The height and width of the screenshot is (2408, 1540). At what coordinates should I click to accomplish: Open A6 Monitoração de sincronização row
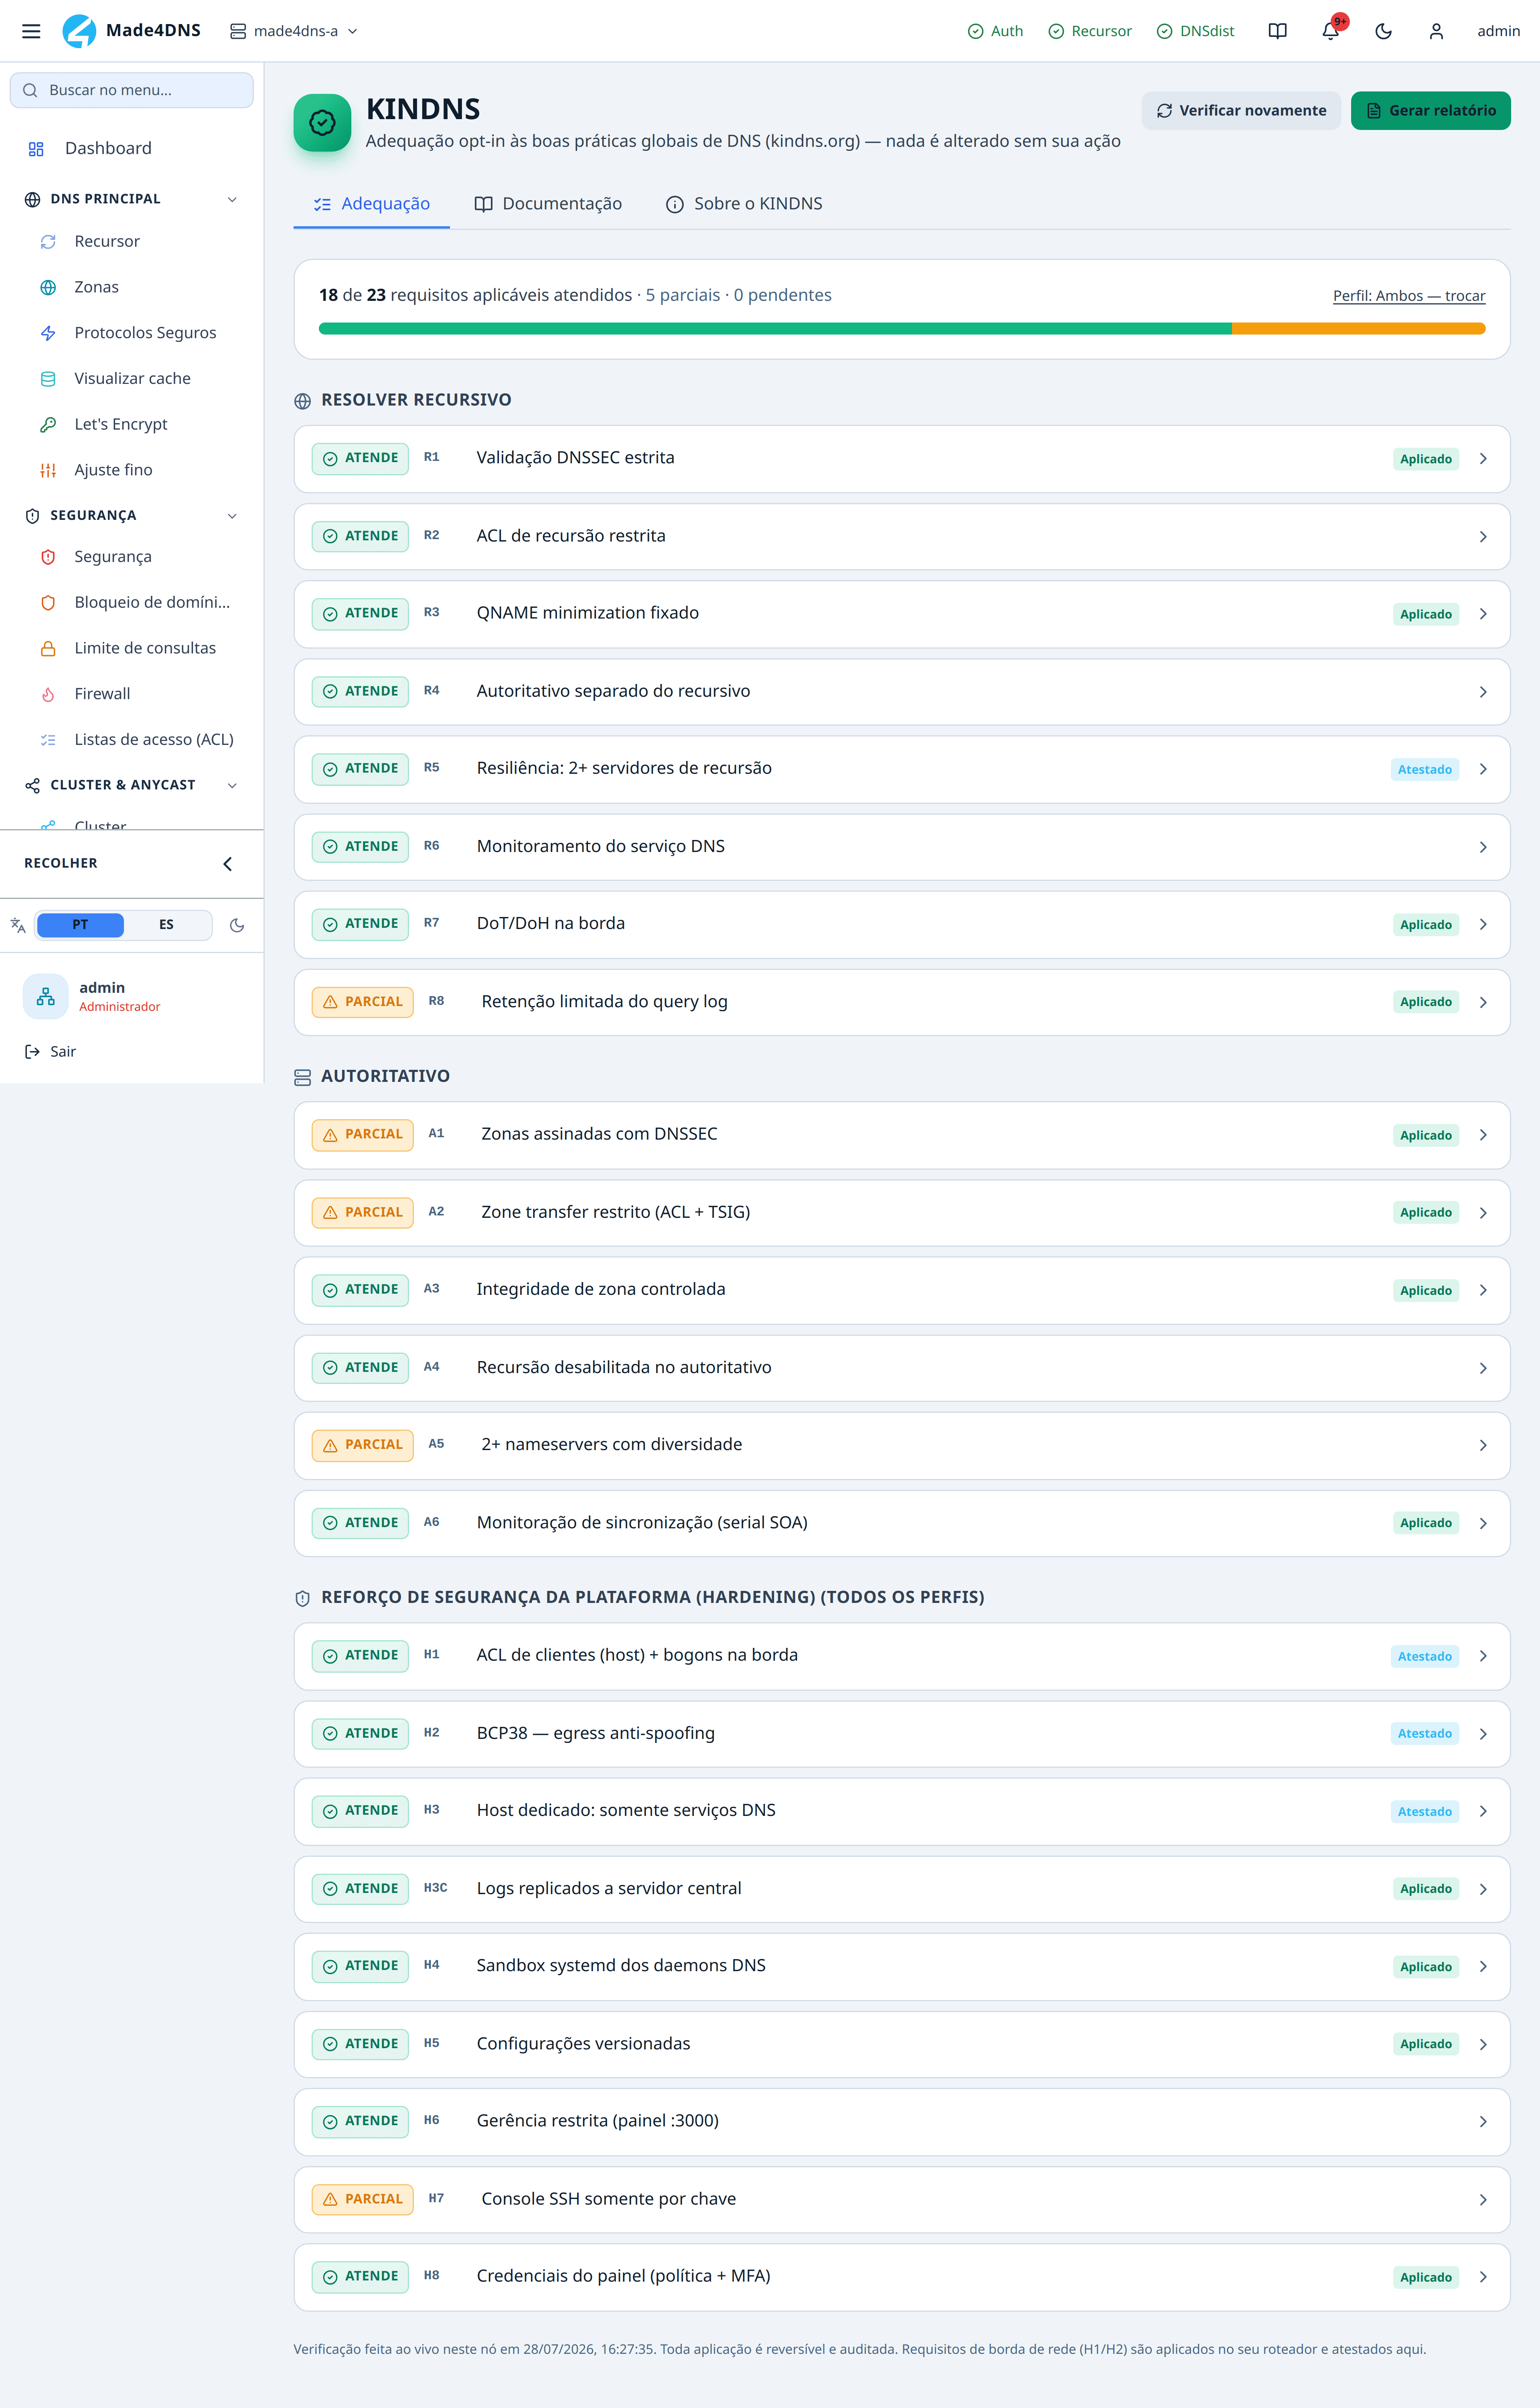point(902,1523)
